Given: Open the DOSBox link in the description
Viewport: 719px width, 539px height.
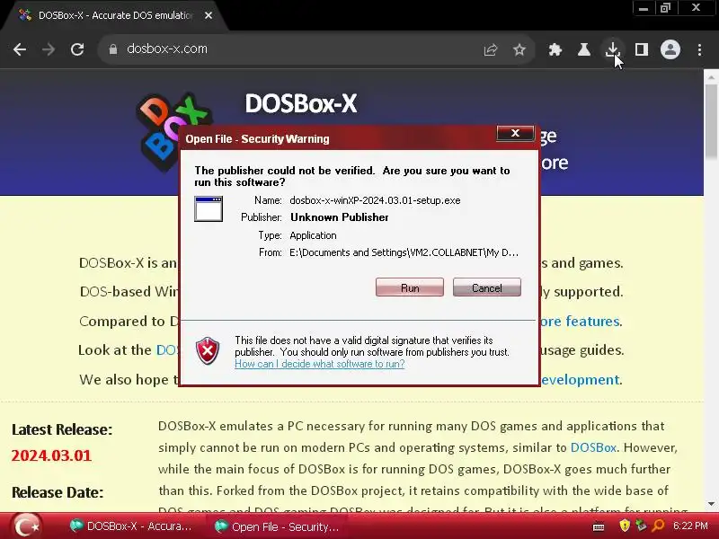Looking at the screenshot, I should [x=593, y=447].
